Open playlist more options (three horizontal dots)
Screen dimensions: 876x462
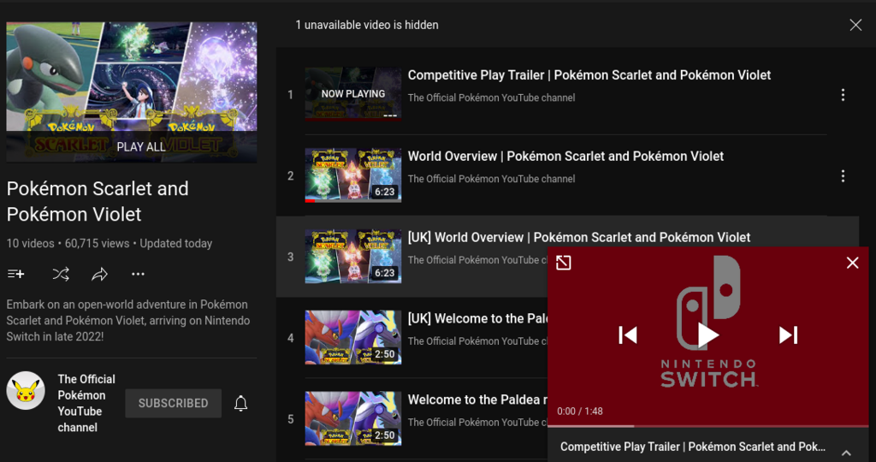tap(138, 274)
